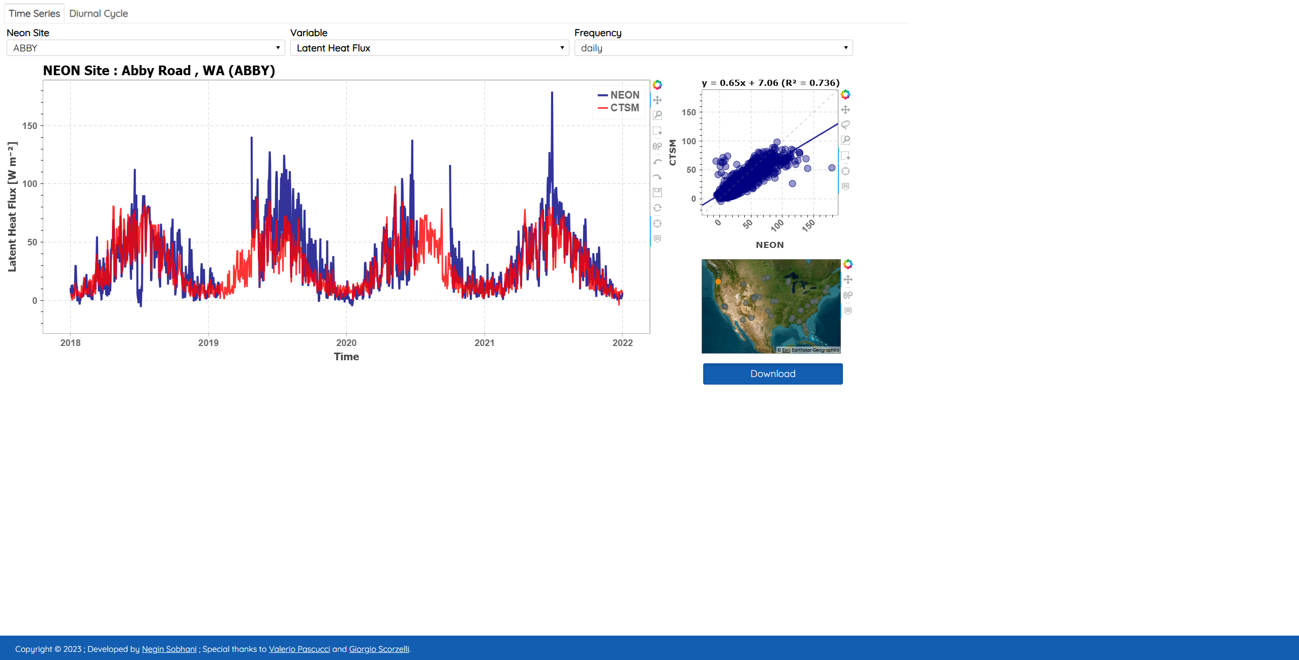Click the orange ABBY marker on map
The width and height of the screenshot is (1299, 660).
718,281
